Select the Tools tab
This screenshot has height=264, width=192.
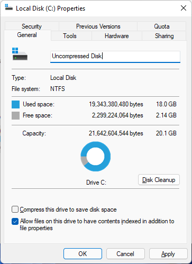click(x=70, y=36)
